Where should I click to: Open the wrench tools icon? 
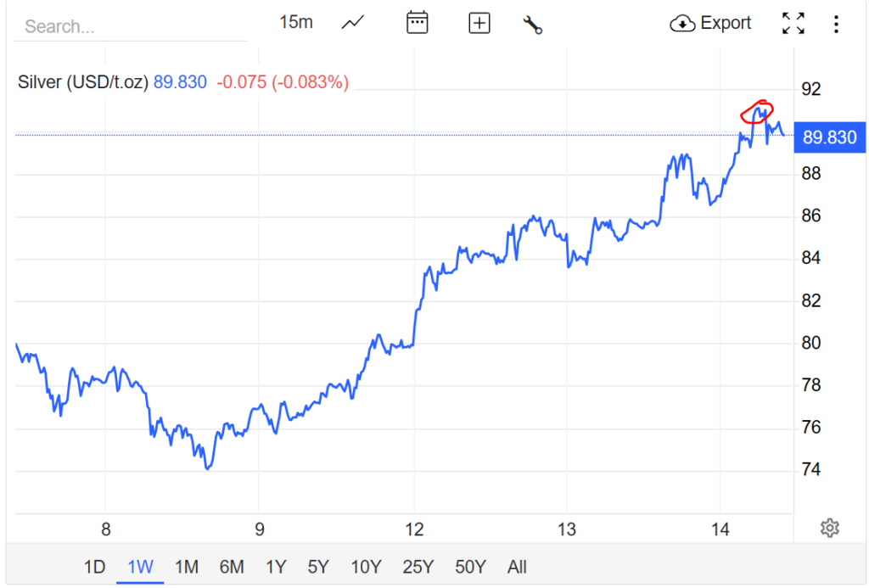click(x=532, y=24)
